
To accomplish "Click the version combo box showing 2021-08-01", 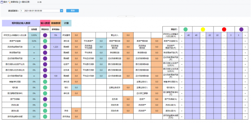I will pos(41,11).
